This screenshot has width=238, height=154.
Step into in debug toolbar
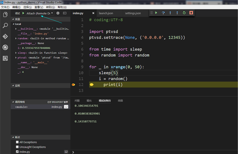[170, 13]
